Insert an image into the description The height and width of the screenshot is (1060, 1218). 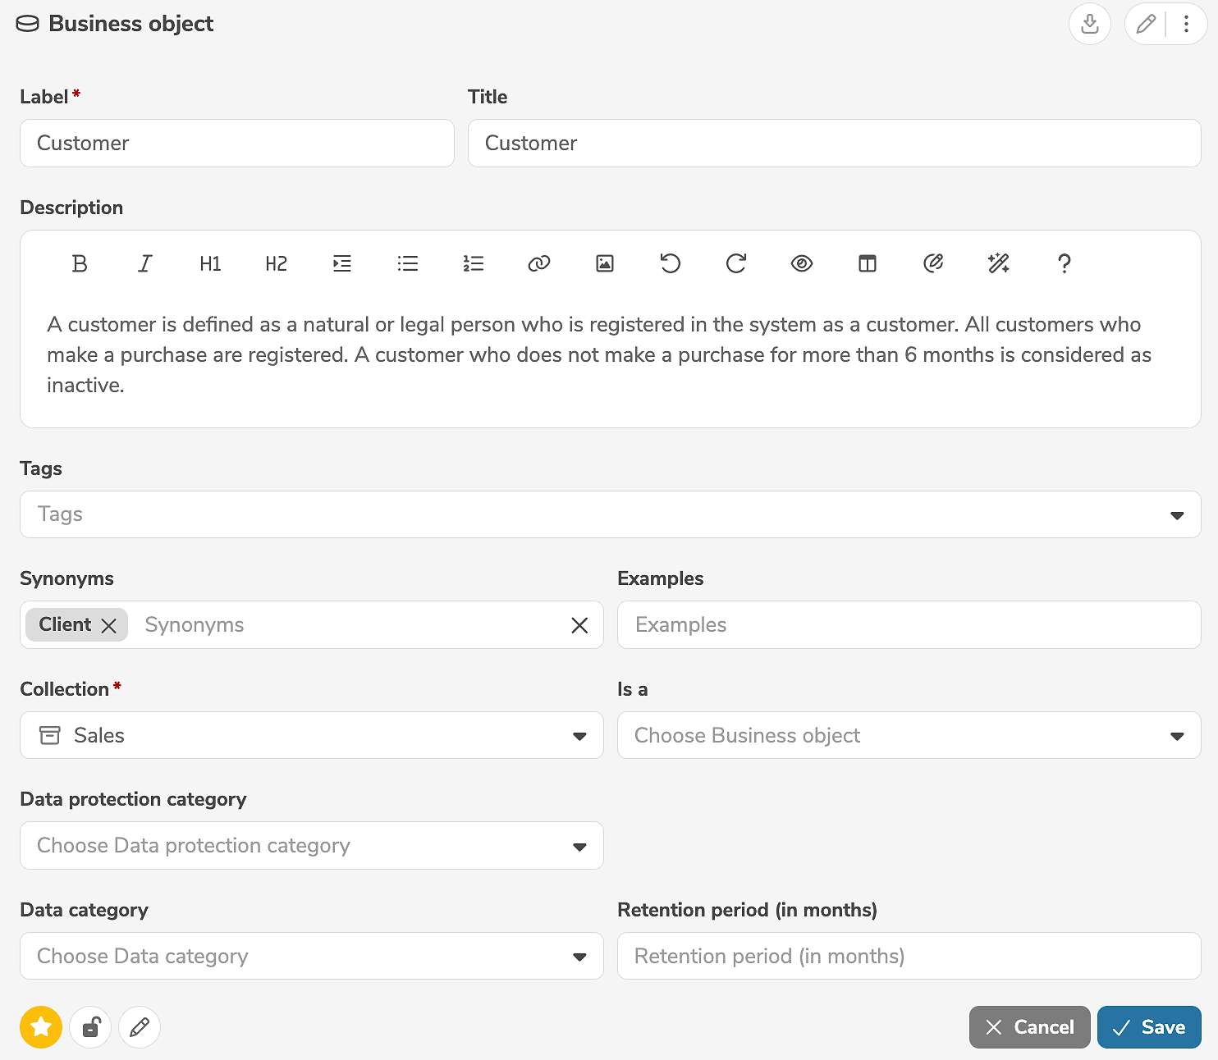click(x=605, y=263)
